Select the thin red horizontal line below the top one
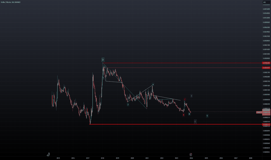This screenshot has width=271, height=160. [183, 67]
